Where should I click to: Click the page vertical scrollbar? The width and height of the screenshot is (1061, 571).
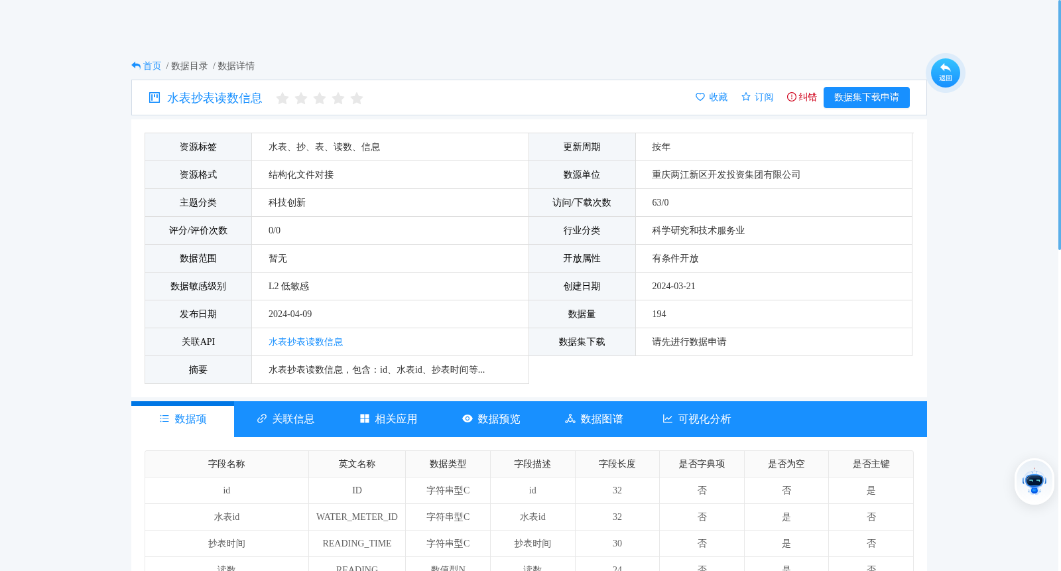pyautogui.click(x=1059, y=125)
